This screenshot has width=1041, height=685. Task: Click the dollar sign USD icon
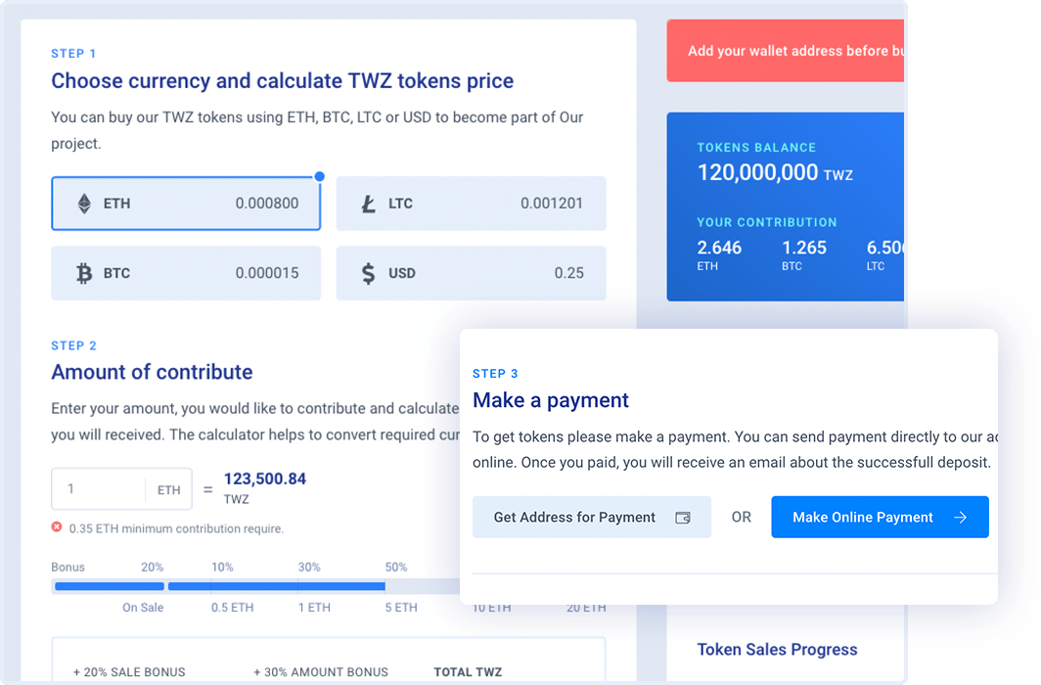(368, 273)
